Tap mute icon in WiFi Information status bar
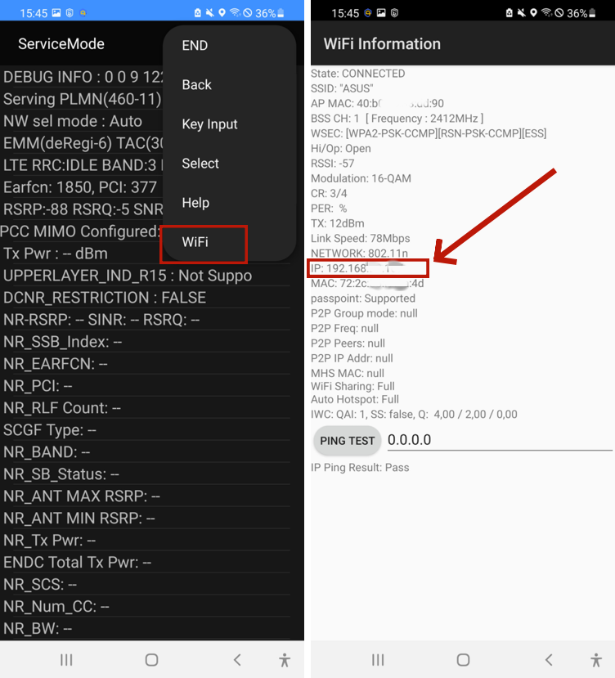615x678 pixels. point(522,13)
